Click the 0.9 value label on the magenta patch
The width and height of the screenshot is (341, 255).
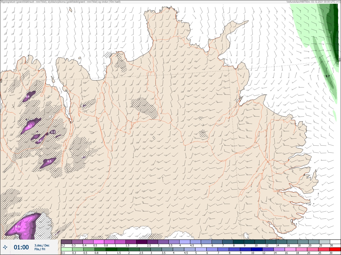[18, 227]
